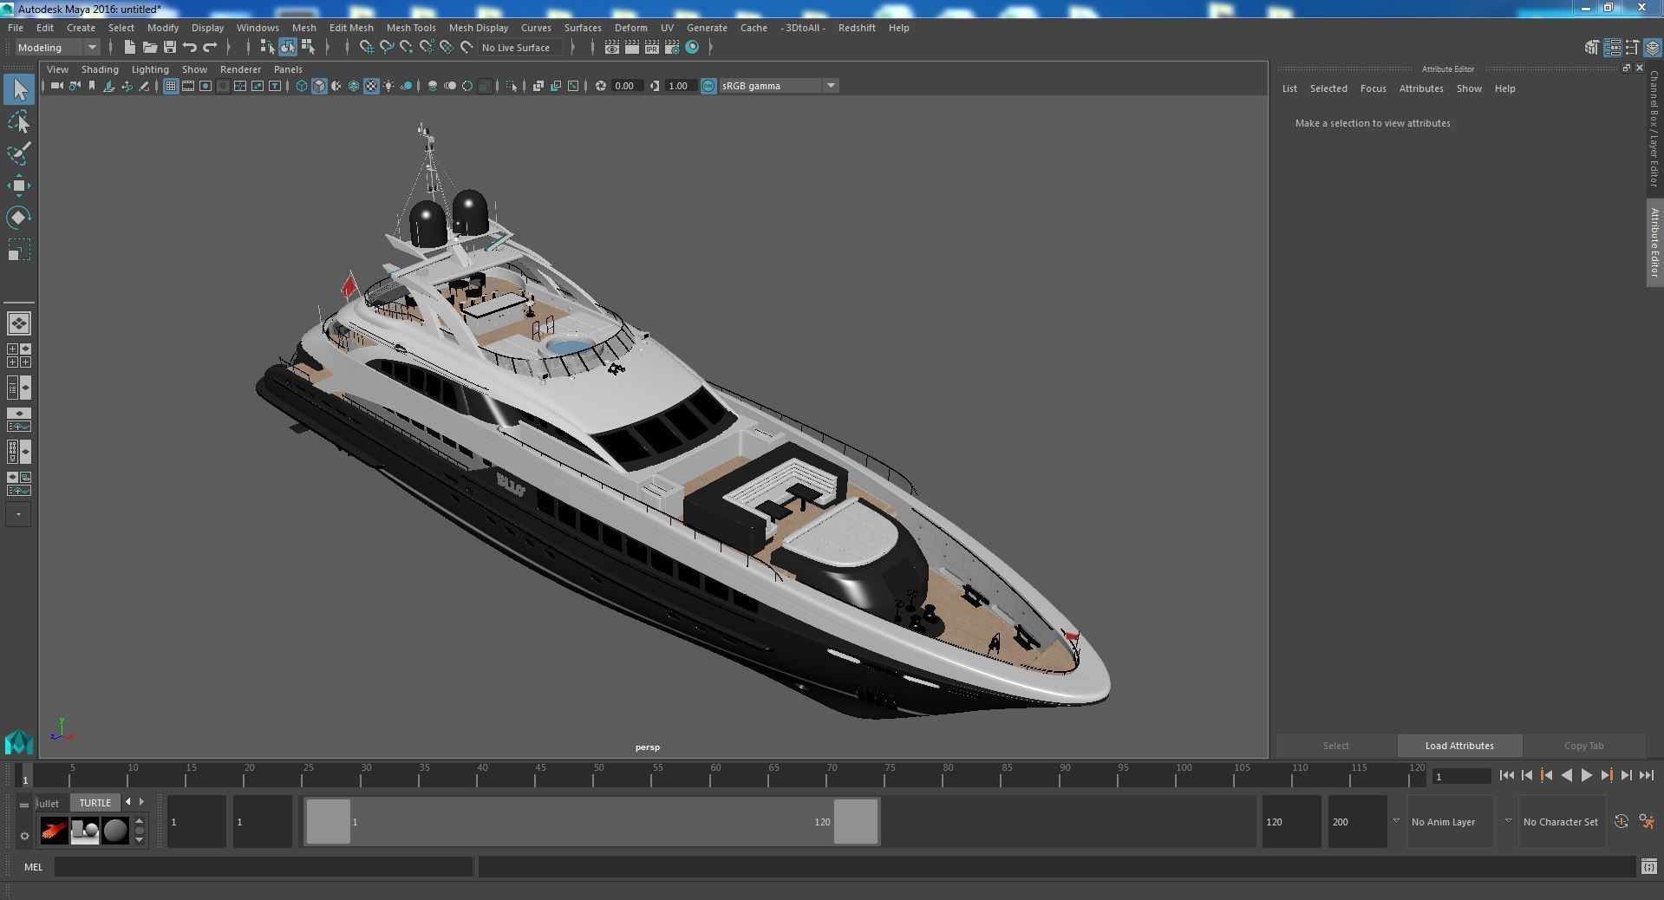Open the Attribute Editor Focus menu
Viewport: 1664px width, 900px height.
pos(1373,88)
